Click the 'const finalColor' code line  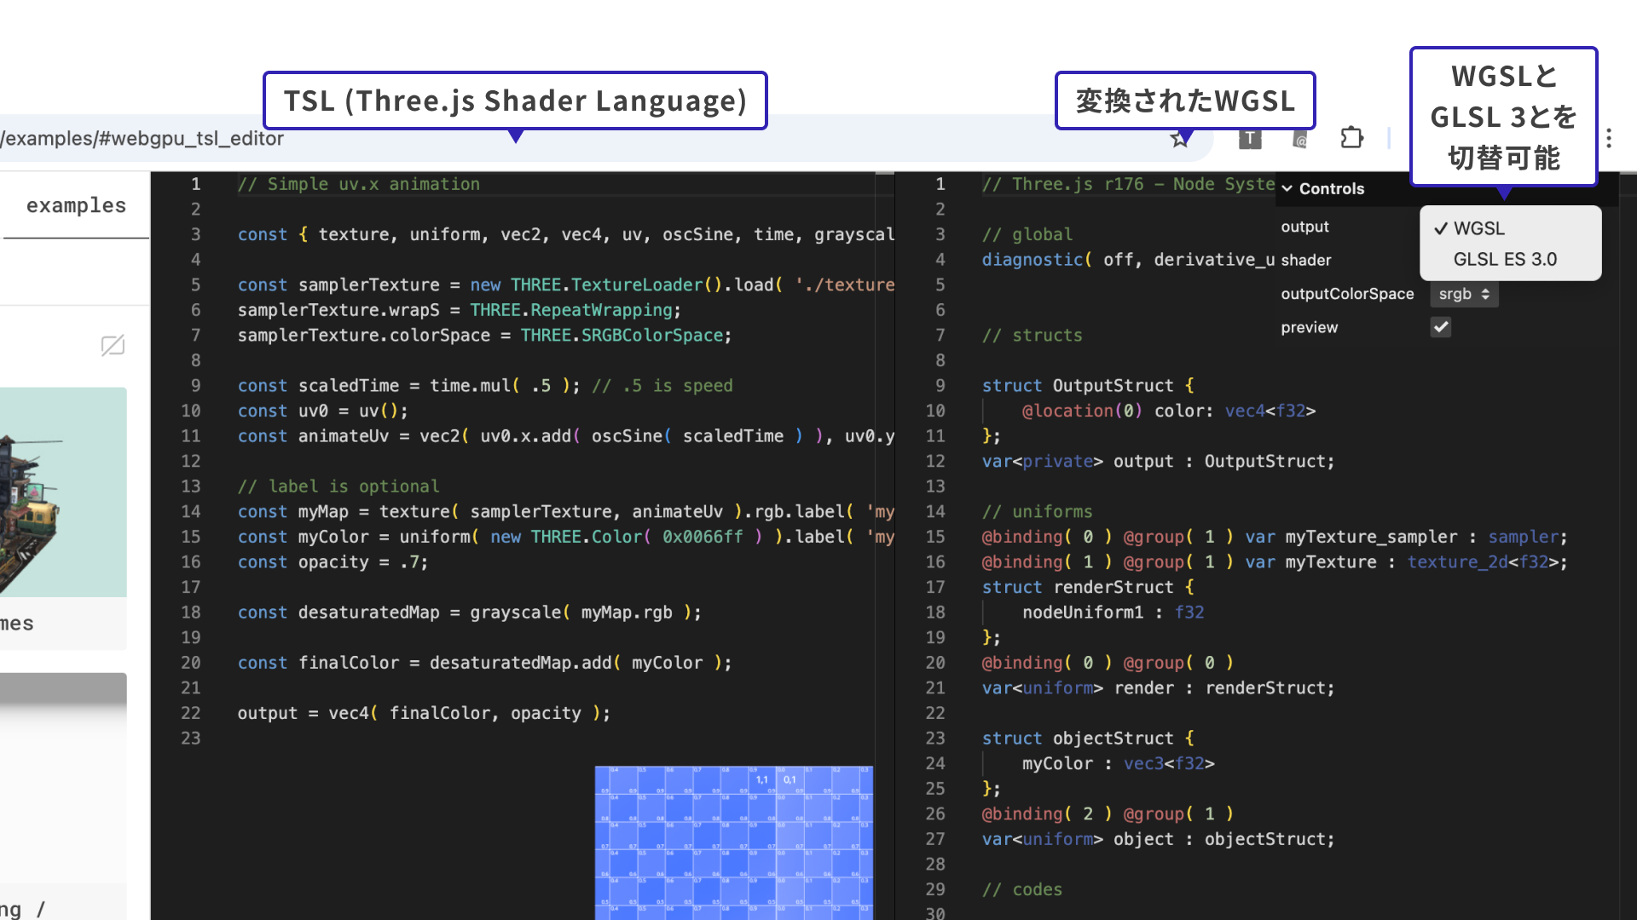[x=484, y=663]
